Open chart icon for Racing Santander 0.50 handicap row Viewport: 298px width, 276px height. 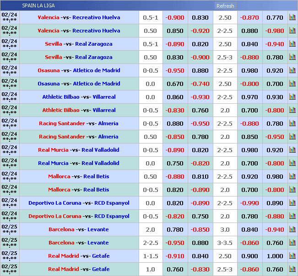click(292, 137)
